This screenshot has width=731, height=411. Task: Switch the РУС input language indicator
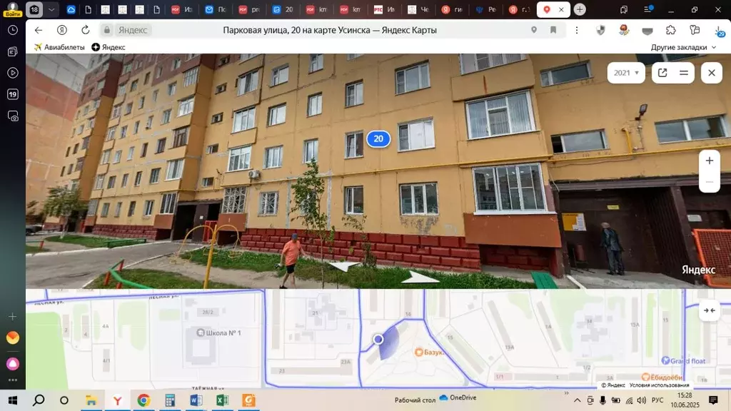pyautogui.click(x=657, y=400)
